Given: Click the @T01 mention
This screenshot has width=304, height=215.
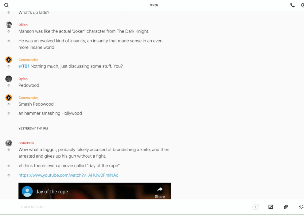Looking at the screenshot, I should click(x=24, y=66).
